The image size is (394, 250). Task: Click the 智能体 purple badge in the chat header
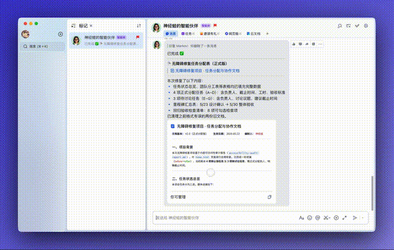tap(206, 26)
